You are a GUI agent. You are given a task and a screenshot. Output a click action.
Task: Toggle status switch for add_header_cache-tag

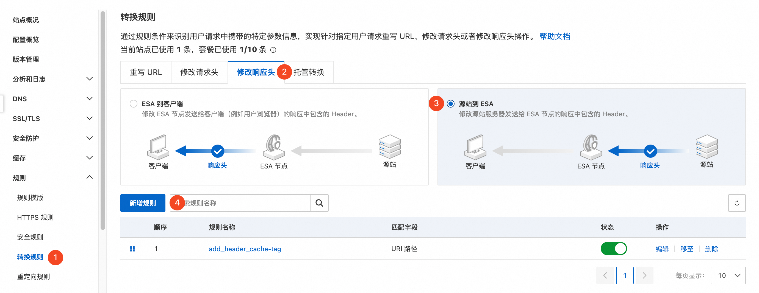613,249
